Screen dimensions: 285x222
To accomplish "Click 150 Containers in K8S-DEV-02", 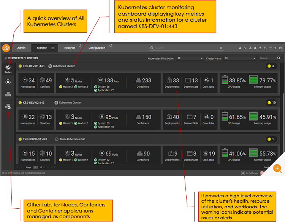I will (143, 119).
